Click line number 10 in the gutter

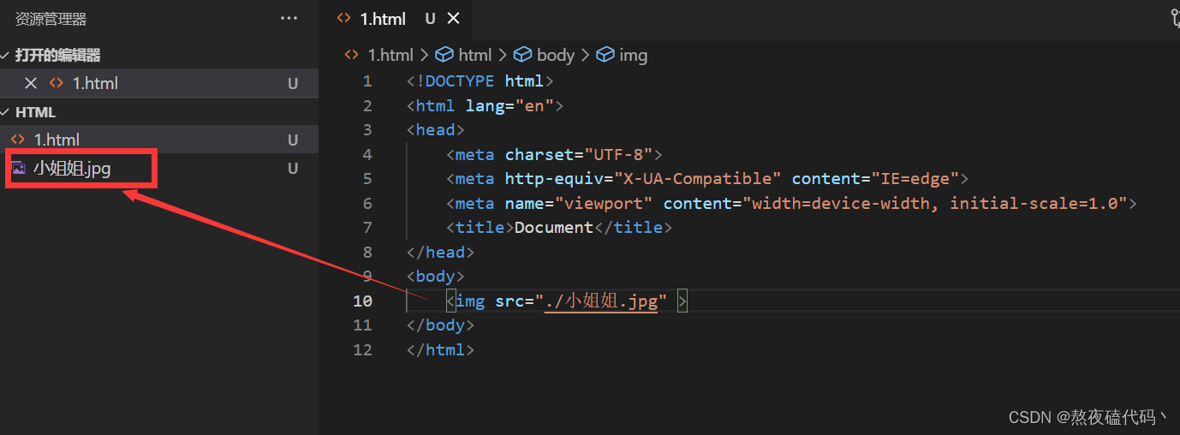[x=362, y=301]
